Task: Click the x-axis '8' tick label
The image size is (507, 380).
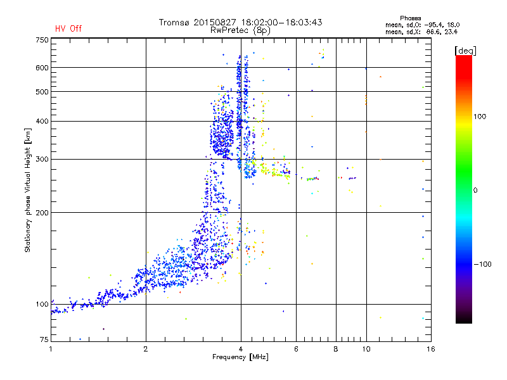Action: point(336,349)
